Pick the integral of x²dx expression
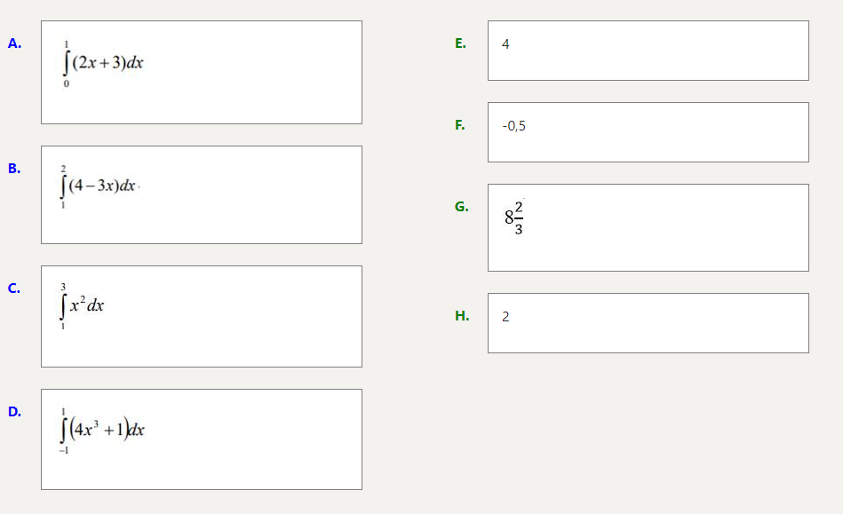The image size is (843, 514). coord(83,305)
